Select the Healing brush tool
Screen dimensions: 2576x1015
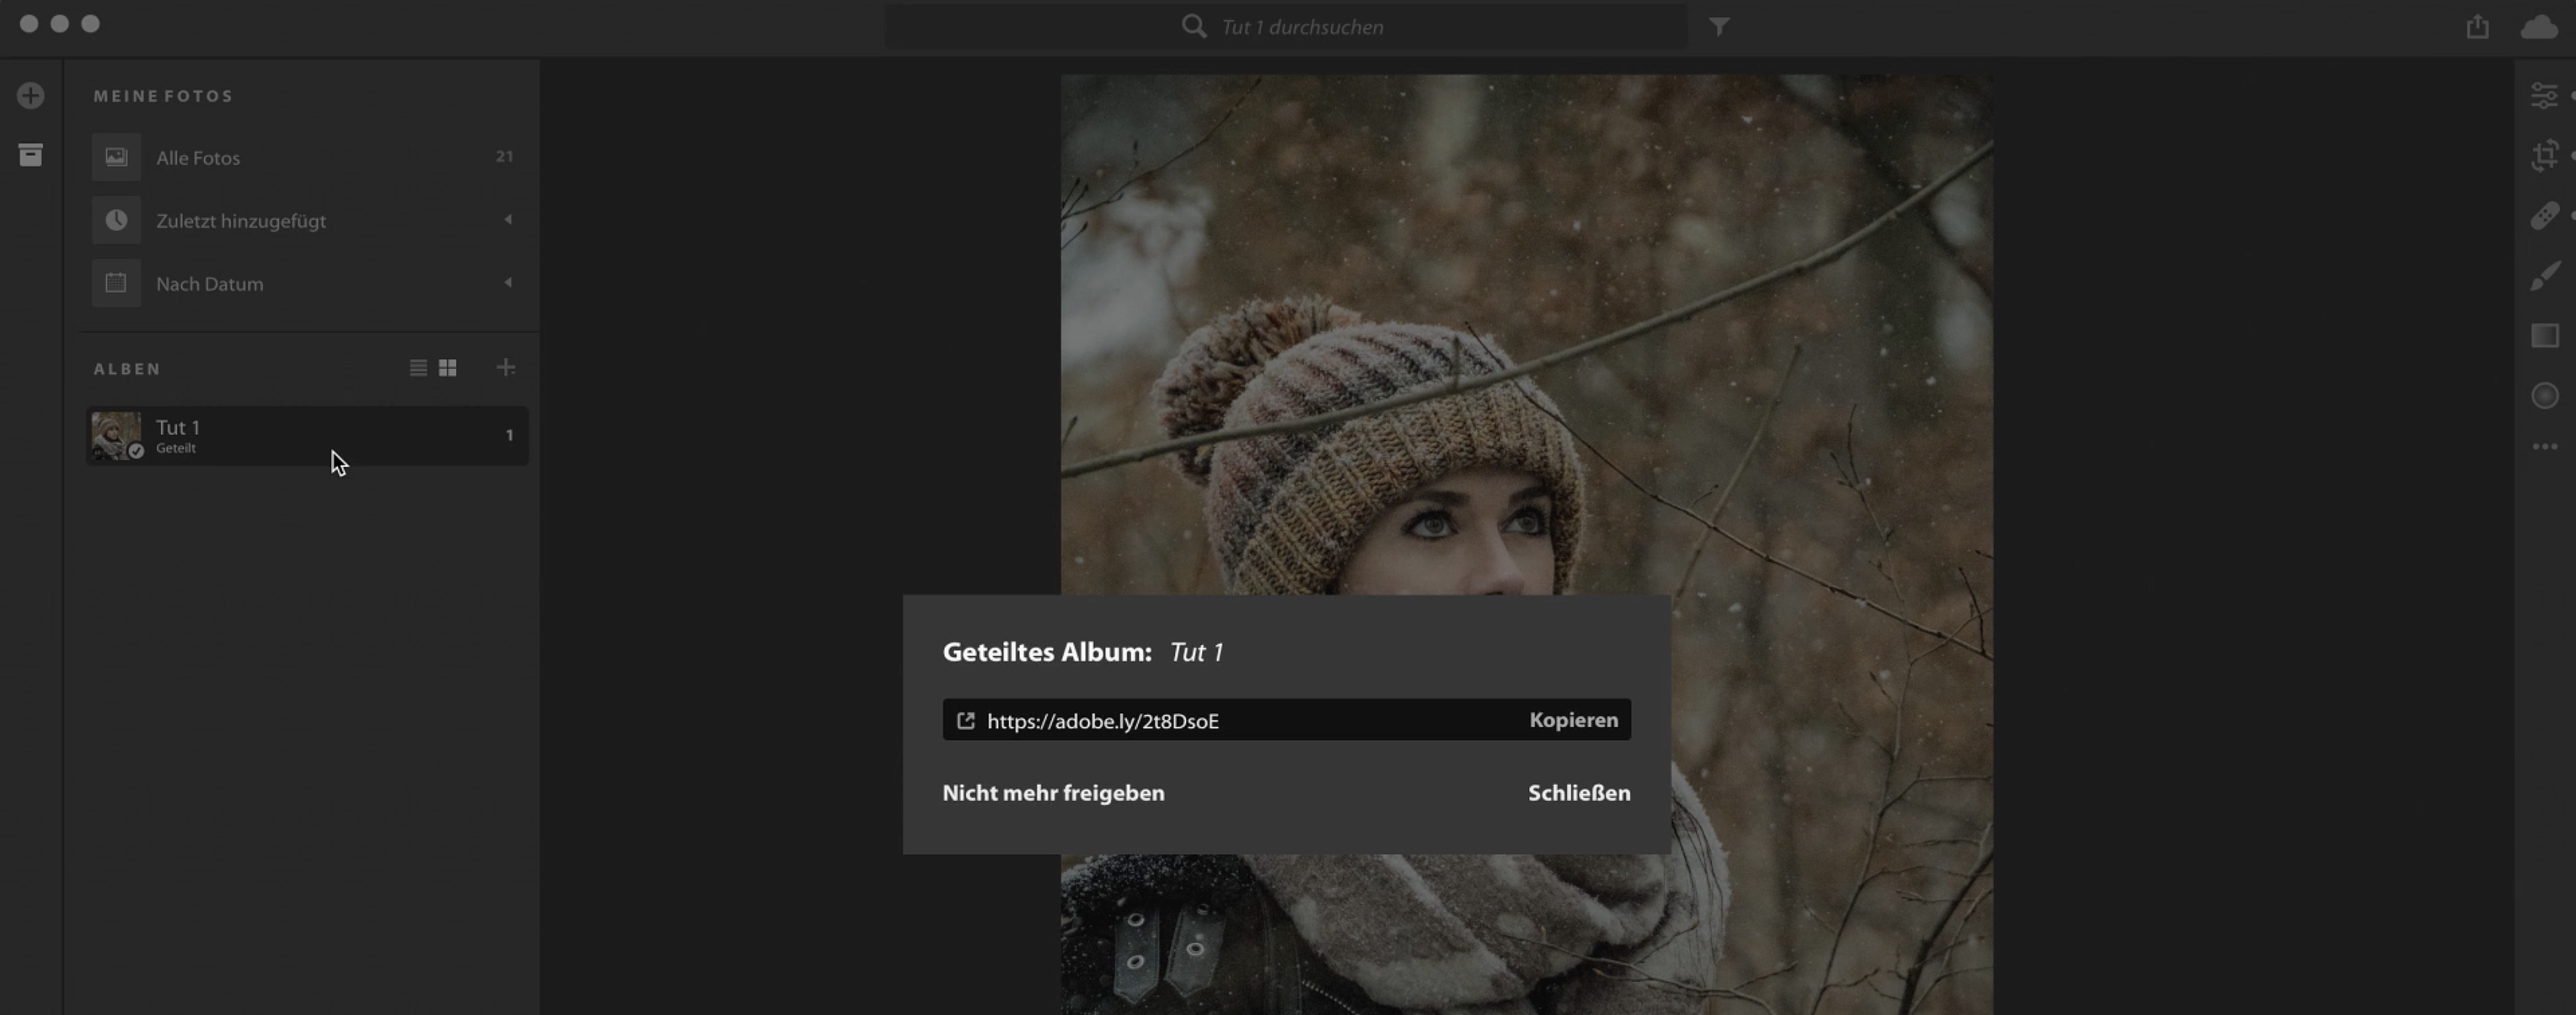click(x=2544, y=216)
